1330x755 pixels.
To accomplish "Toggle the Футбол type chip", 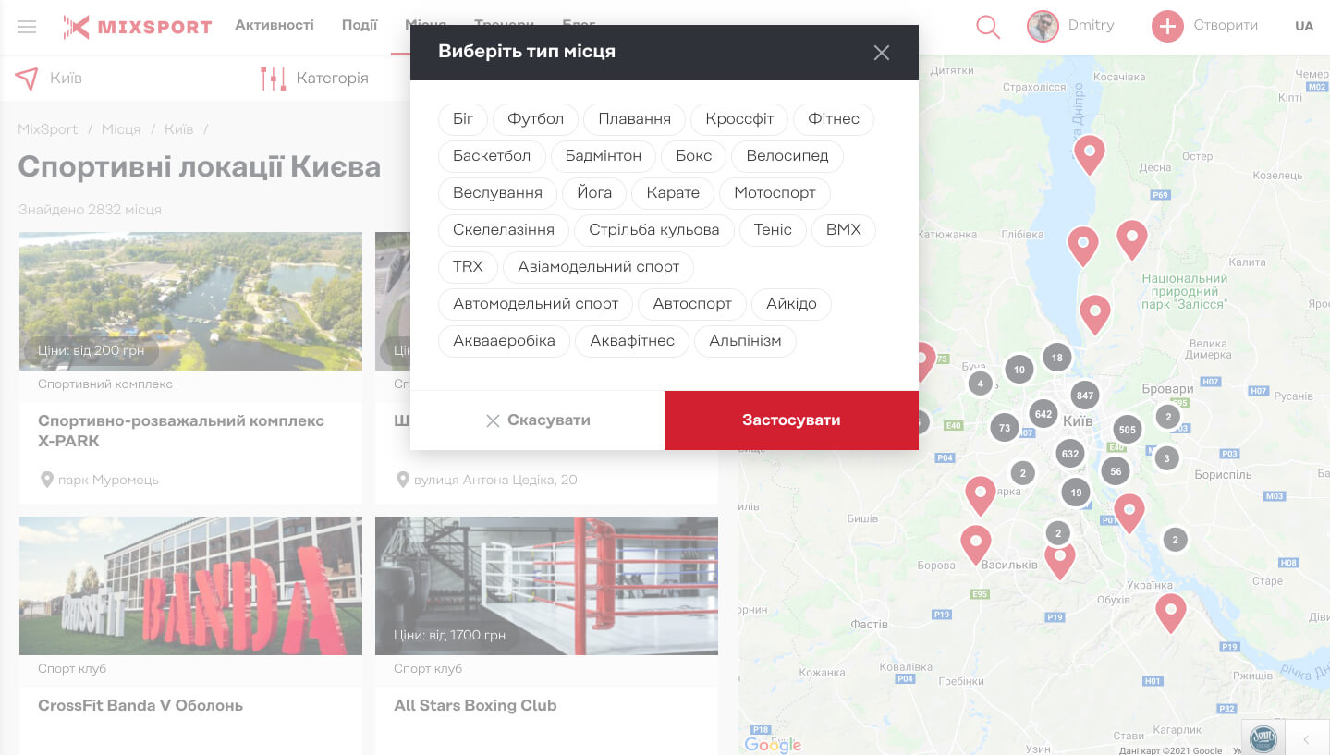I will tap(535, 119).
